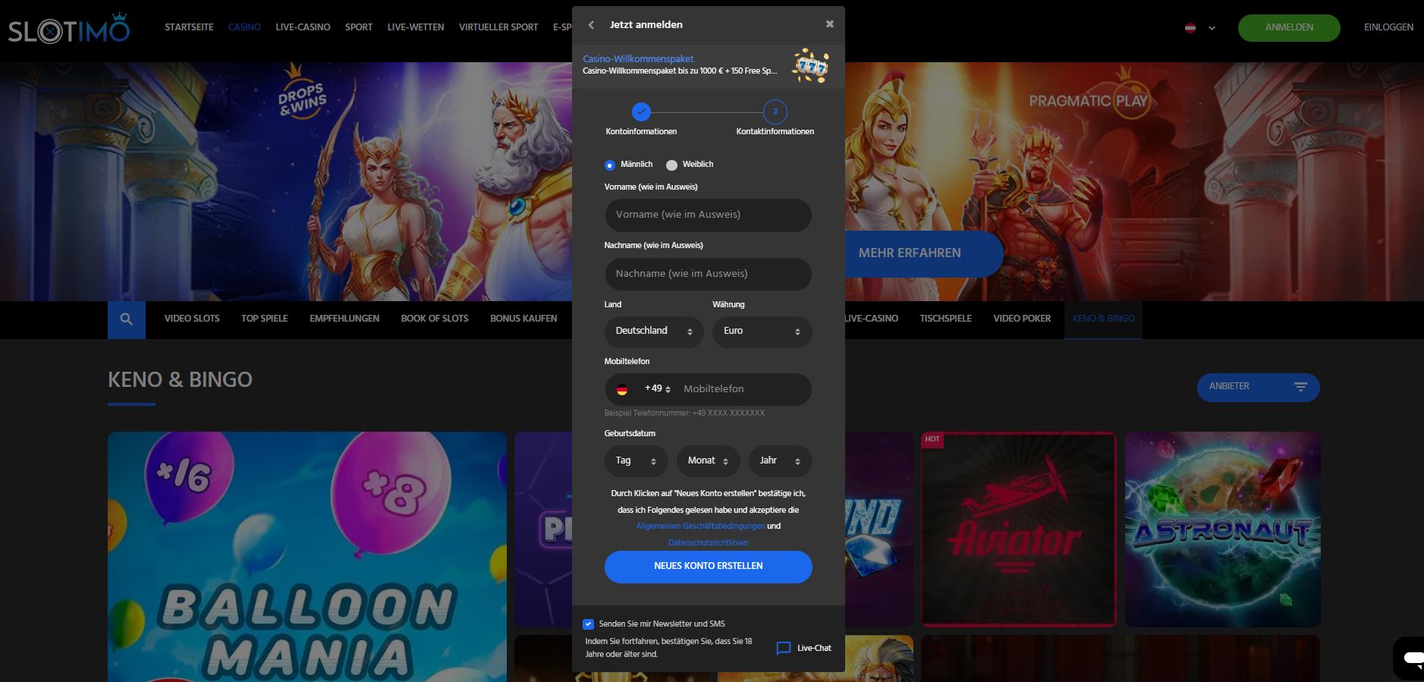Click the Mehr erfahren banner button

pos(923,253)
